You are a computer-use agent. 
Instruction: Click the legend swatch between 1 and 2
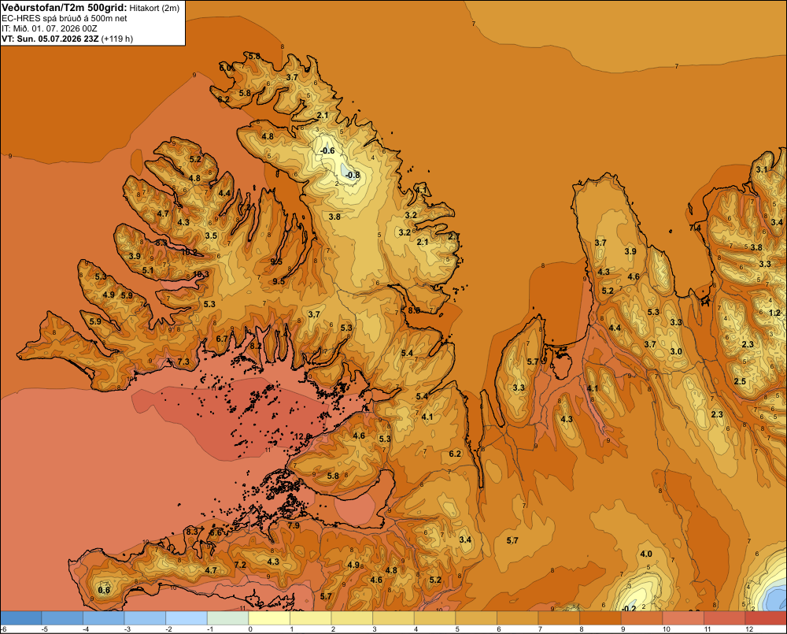point(311,617)
